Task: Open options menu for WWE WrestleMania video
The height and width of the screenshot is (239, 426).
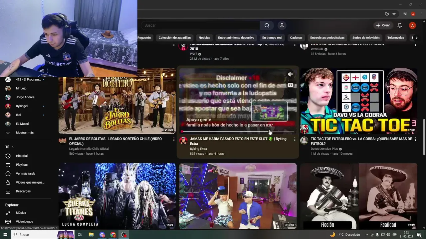Action: (x=295, y=44)
